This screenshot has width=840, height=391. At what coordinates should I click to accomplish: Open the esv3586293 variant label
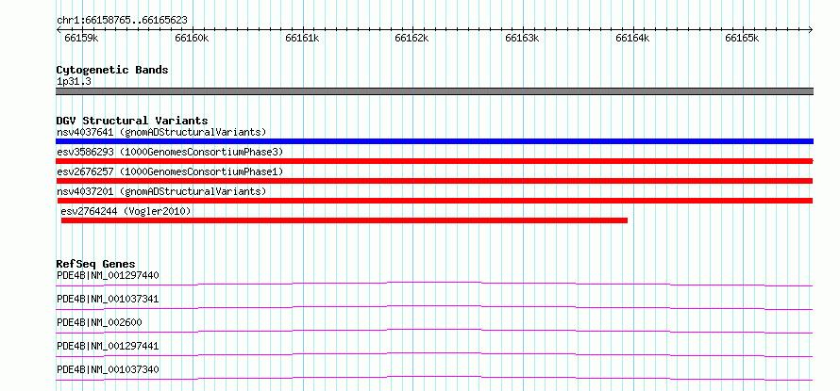click(170, 152)
